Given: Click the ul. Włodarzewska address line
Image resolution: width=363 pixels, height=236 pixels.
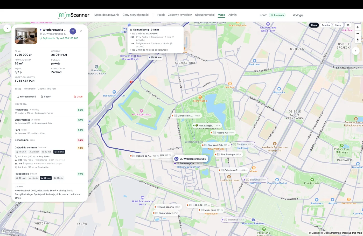Looking at the screenshot, I should point(53,34).
